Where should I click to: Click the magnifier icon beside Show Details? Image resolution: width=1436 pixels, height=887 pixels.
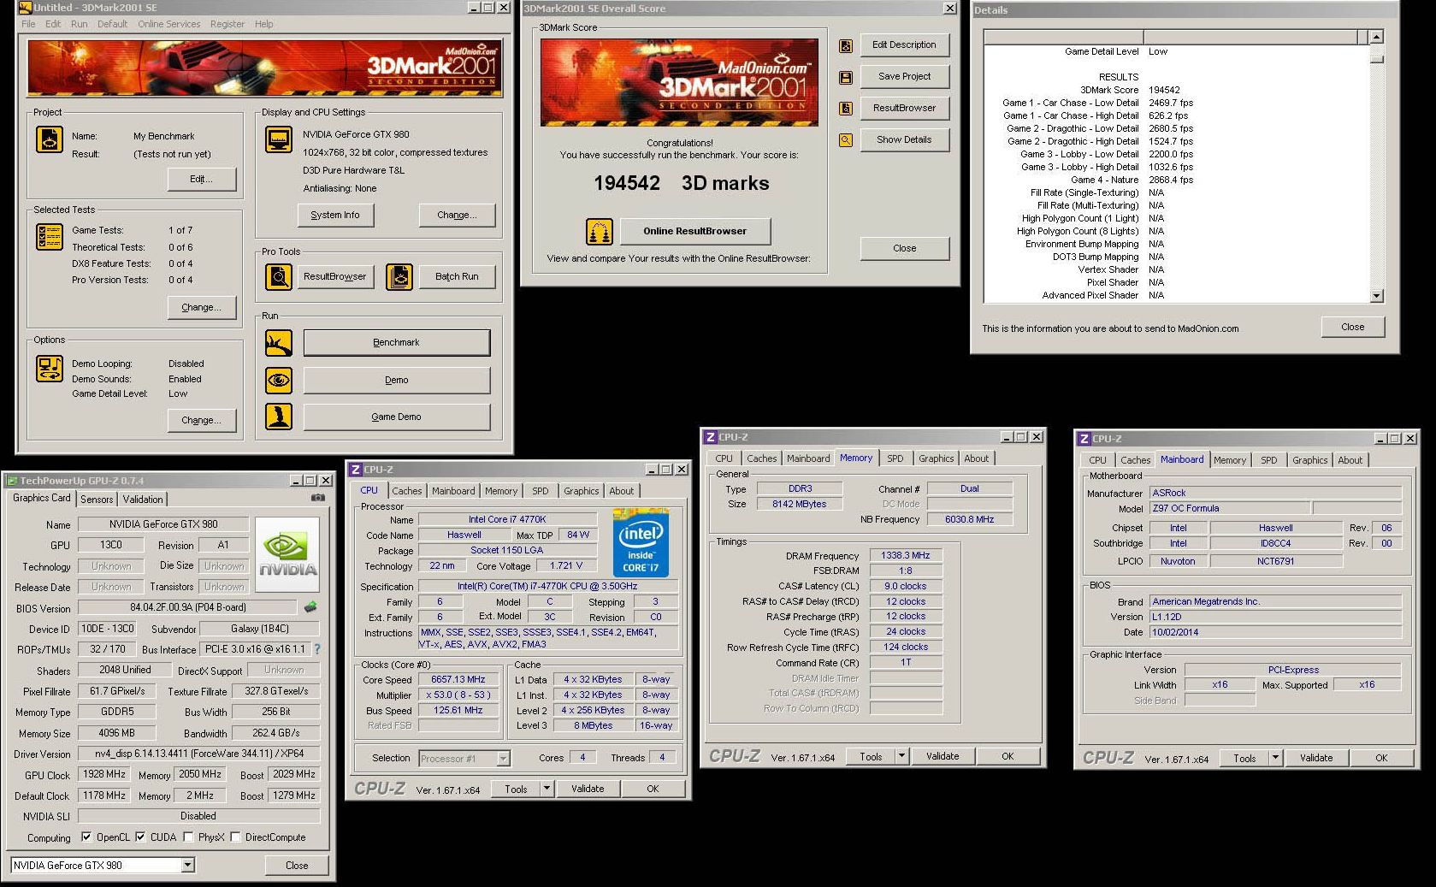[845, 140]
